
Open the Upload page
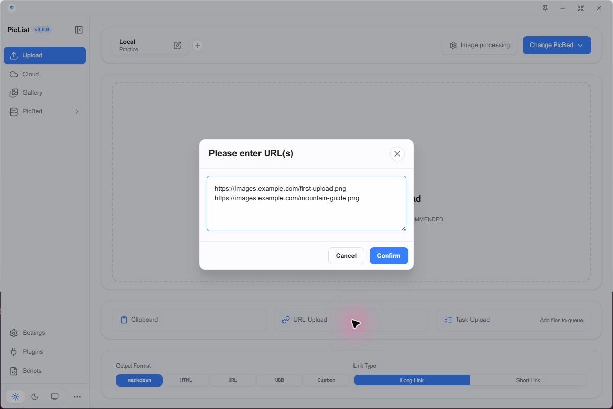click(x=44, y=55)
